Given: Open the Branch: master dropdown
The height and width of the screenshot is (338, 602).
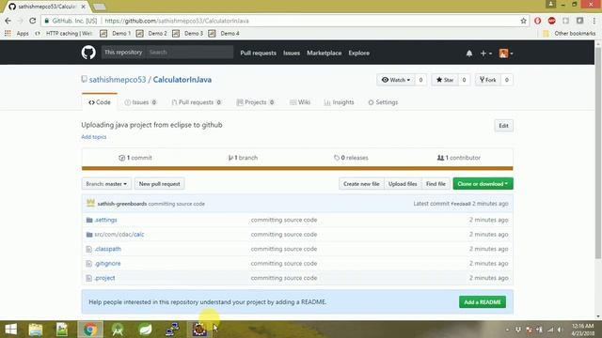Looking at the screenshot, I should tap(106, 184).
